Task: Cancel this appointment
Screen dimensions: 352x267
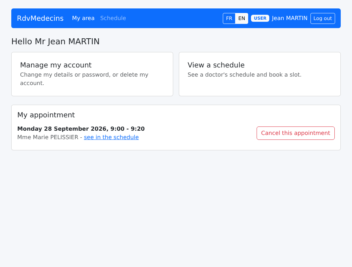Action: point(296,133)
